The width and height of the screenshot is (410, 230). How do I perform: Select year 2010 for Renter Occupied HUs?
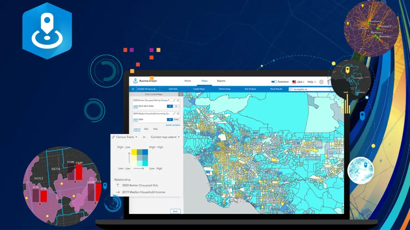pyautogui.click(x=141, y=106)
